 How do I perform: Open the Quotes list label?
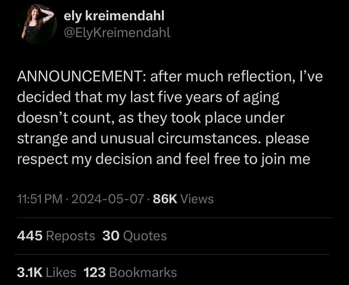[x=145, y=236]
